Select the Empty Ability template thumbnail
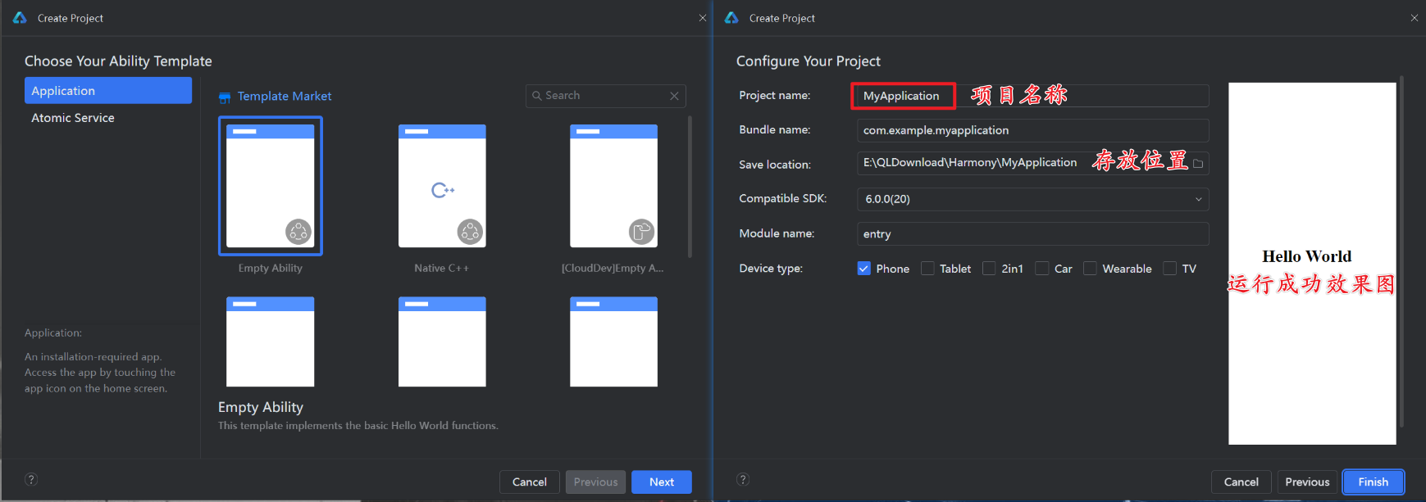Viewport: 1426px width, 502px height. (270, 186)
